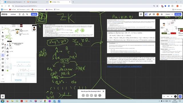Image resolution: width=183 pixels, height=103 pixels.
Task: Rate drawing with the second face
Action: 87,96
